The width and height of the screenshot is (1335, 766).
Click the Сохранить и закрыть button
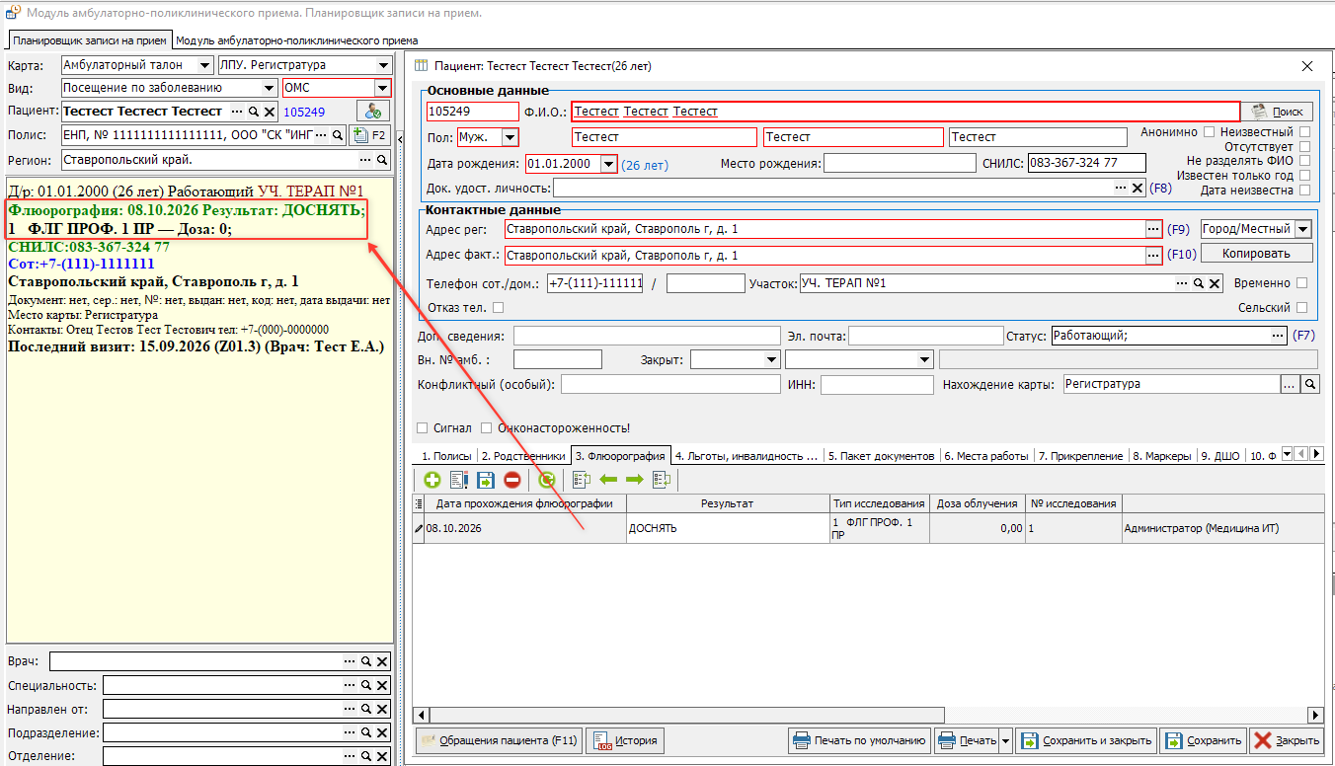[1086, 740]
